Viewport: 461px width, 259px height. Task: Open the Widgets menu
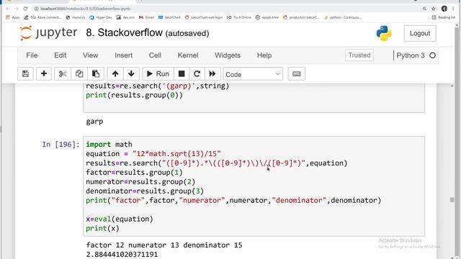228,55
